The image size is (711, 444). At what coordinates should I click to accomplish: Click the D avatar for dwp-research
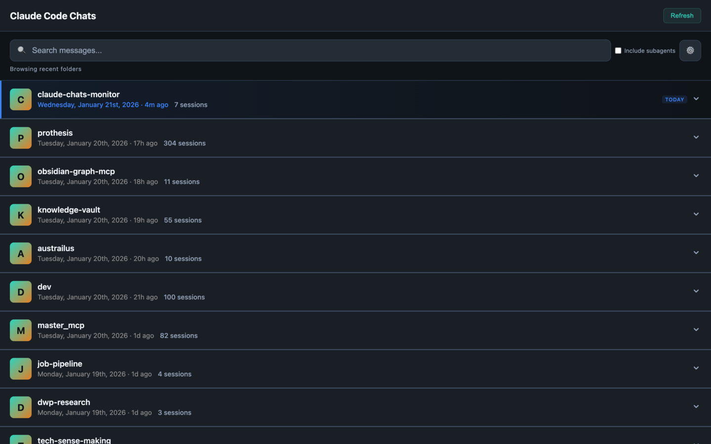pos(21,407)
